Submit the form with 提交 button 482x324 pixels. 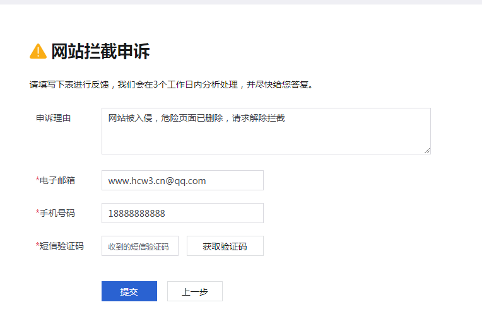[x=129, y=291]
